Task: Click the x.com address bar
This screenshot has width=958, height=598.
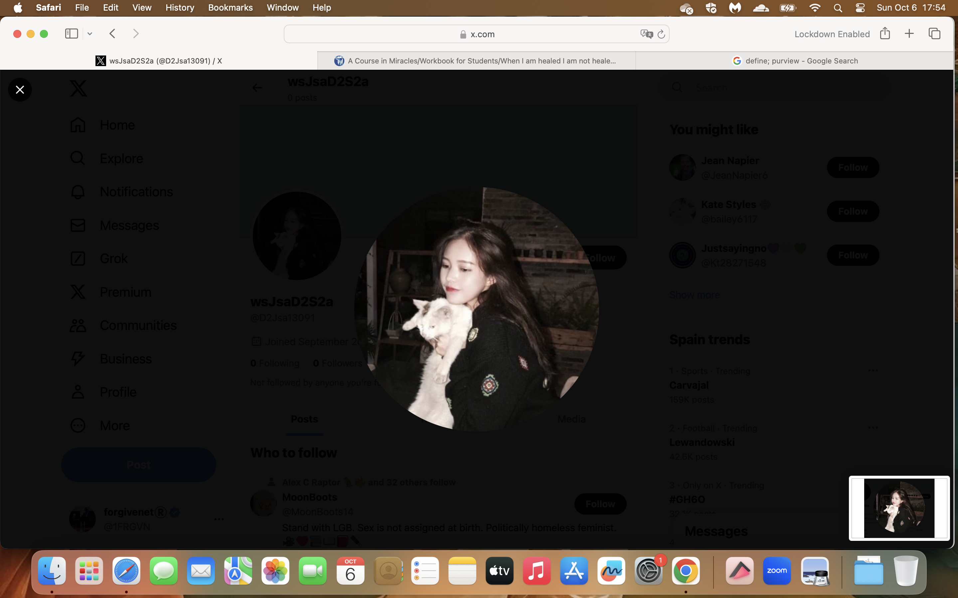Action: pos(477,34)
